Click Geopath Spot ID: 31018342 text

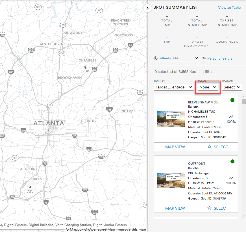click(x=207, y=137)
